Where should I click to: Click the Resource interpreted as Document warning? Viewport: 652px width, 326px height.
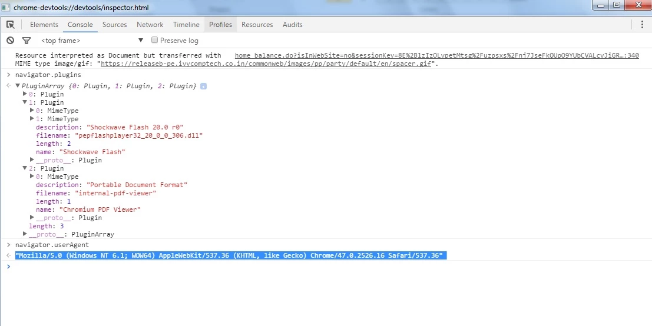point(118,55)
